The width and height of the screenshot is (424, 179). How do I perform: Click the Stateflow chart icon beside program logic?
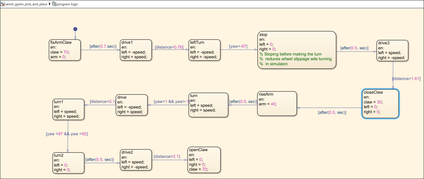pyautogui.click(x=54, y=4)
